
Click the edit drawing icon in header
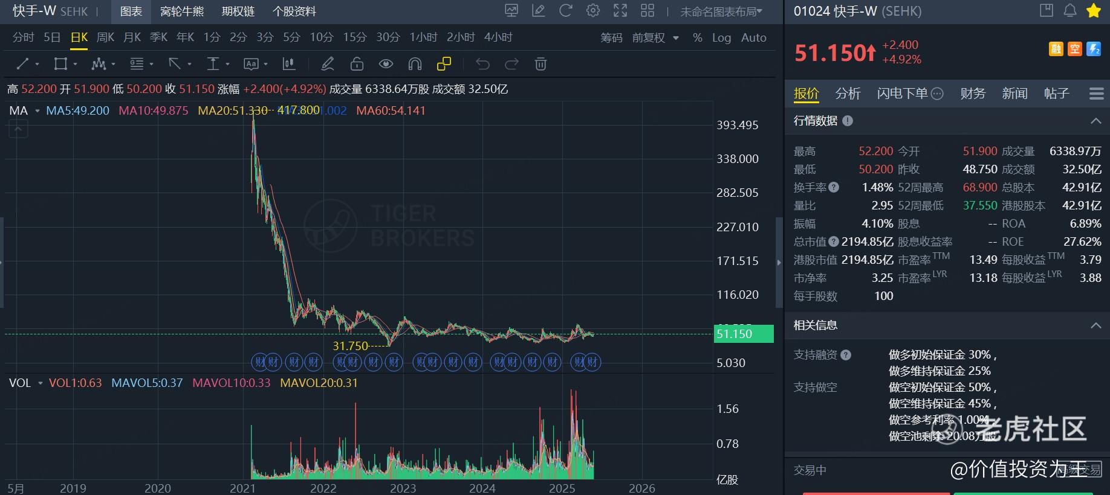pyautogui.click(x=539, y=11)
